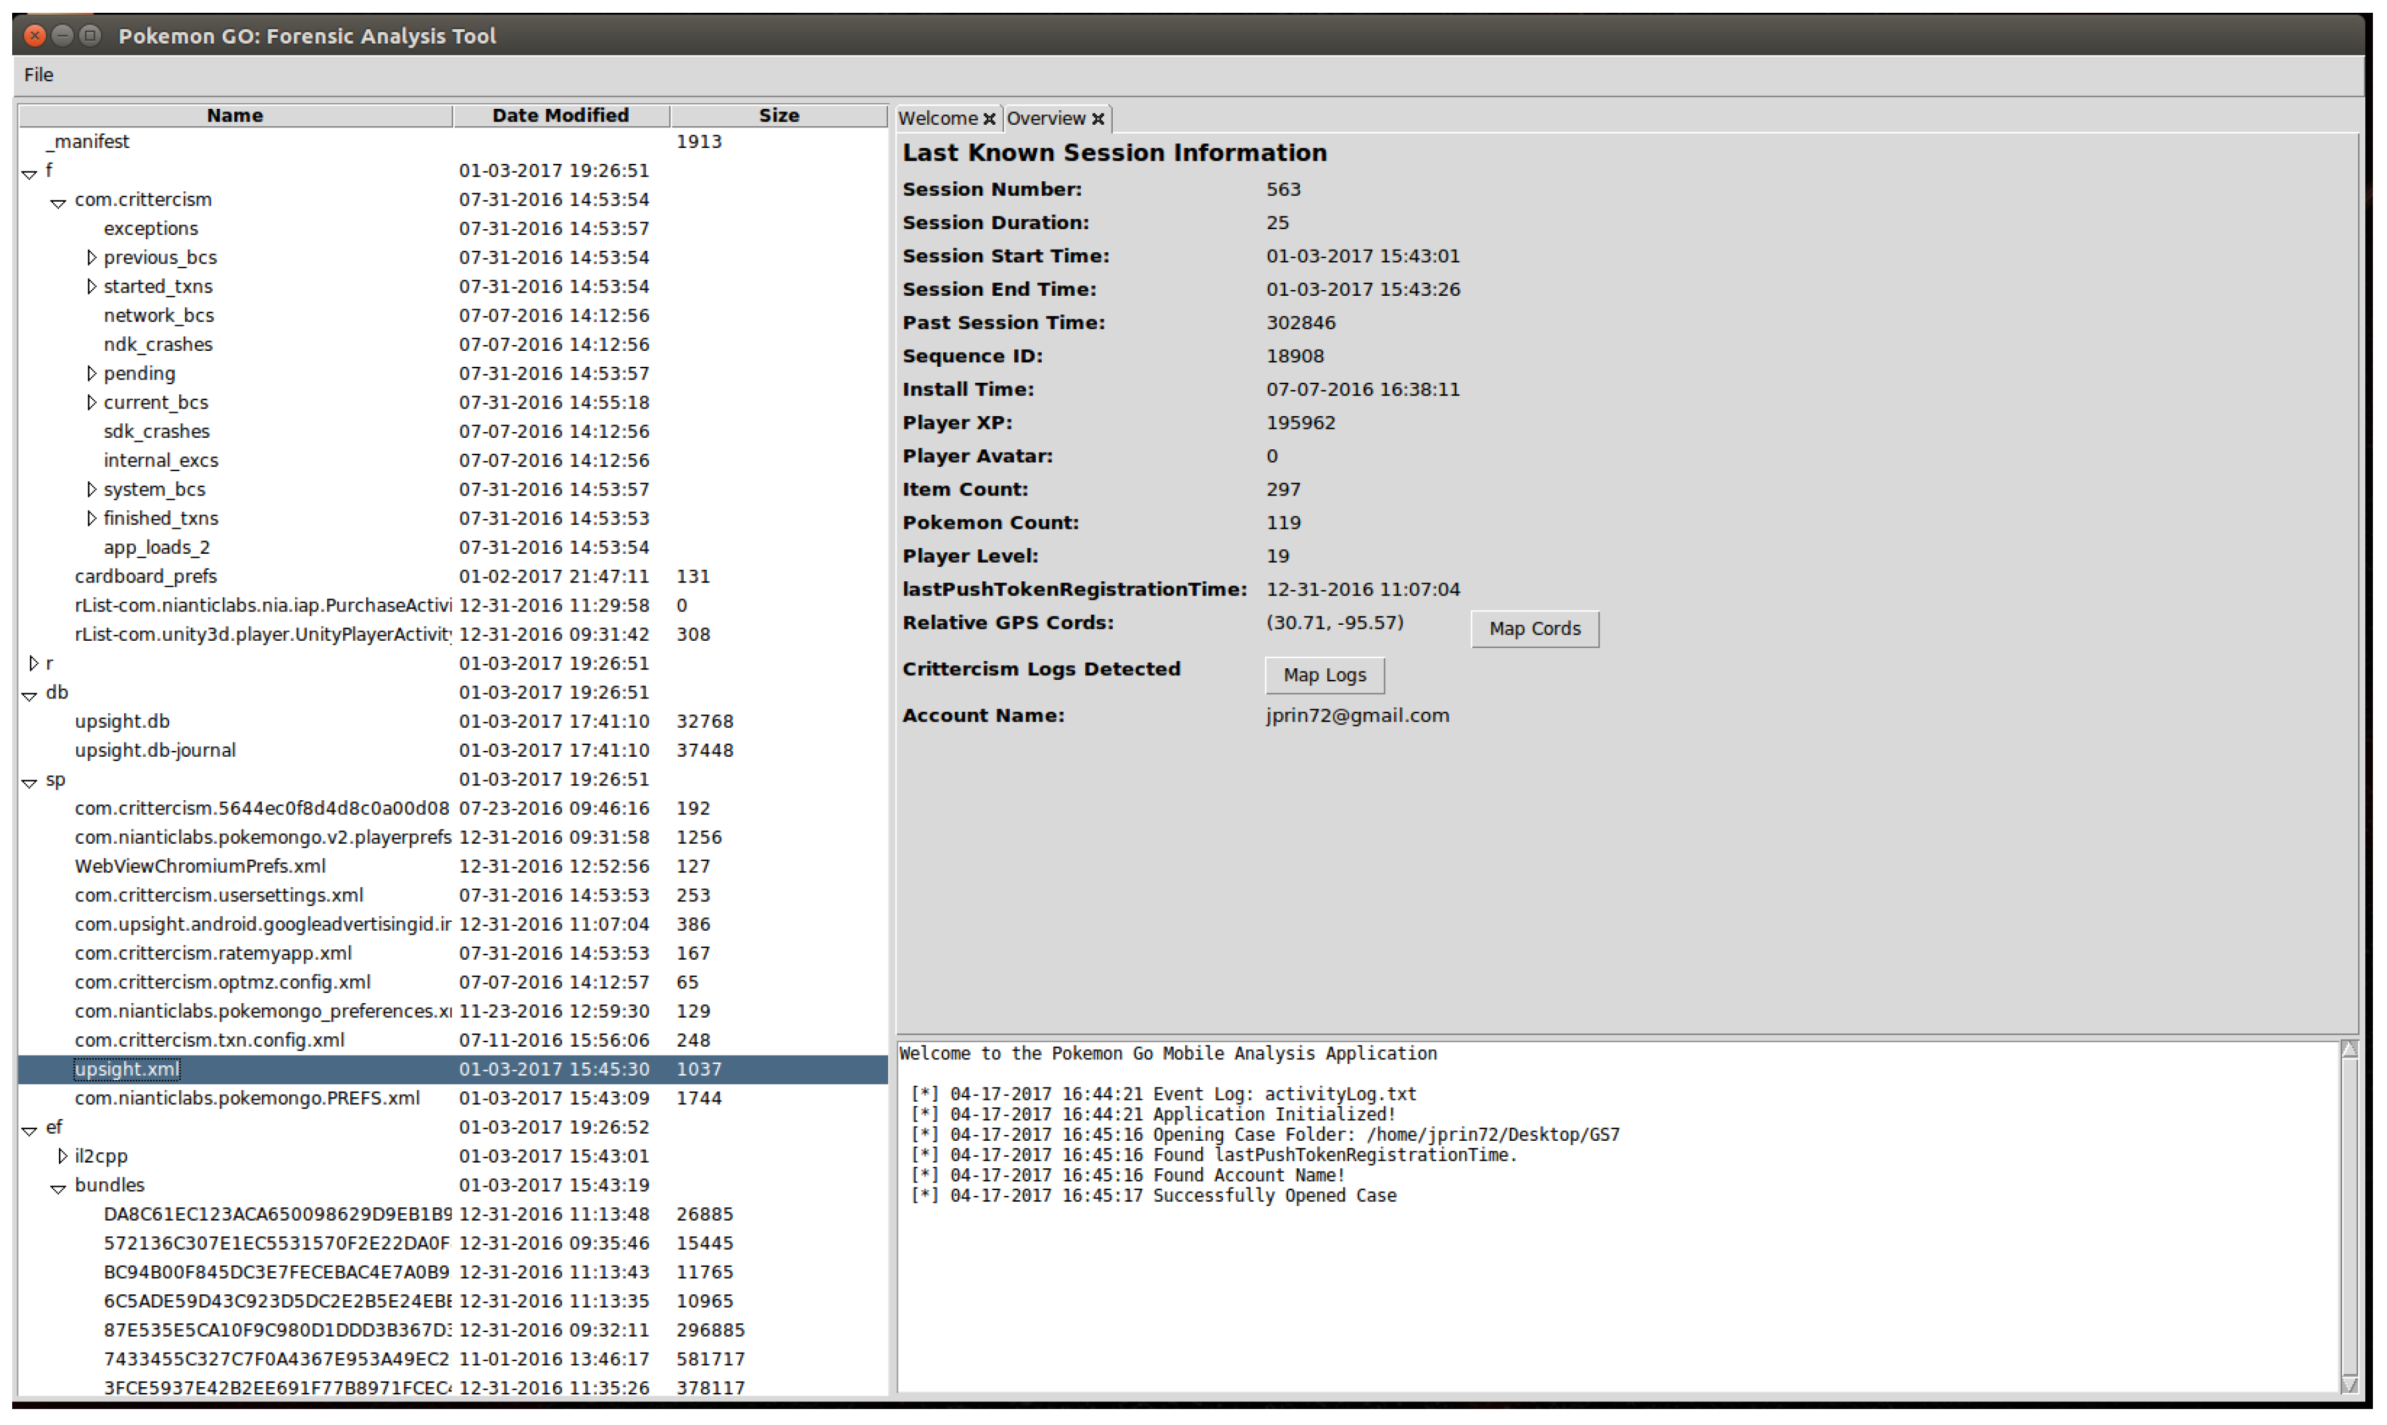Close the Welcome tab with its x icon
Screen dimensions: 2387x1425
[x=989, y=119]
